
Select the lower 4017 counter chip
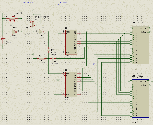(x=71, y=84)
